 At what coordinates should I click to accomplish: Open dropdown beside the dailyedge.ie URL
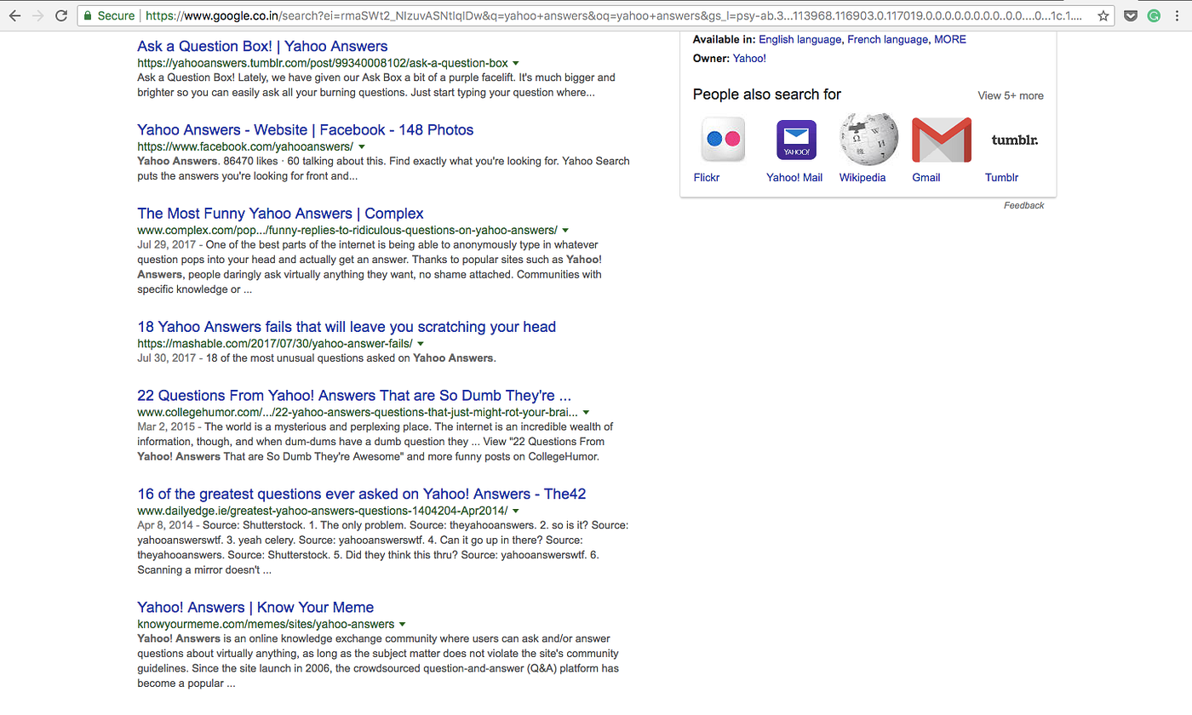[516, 512]
